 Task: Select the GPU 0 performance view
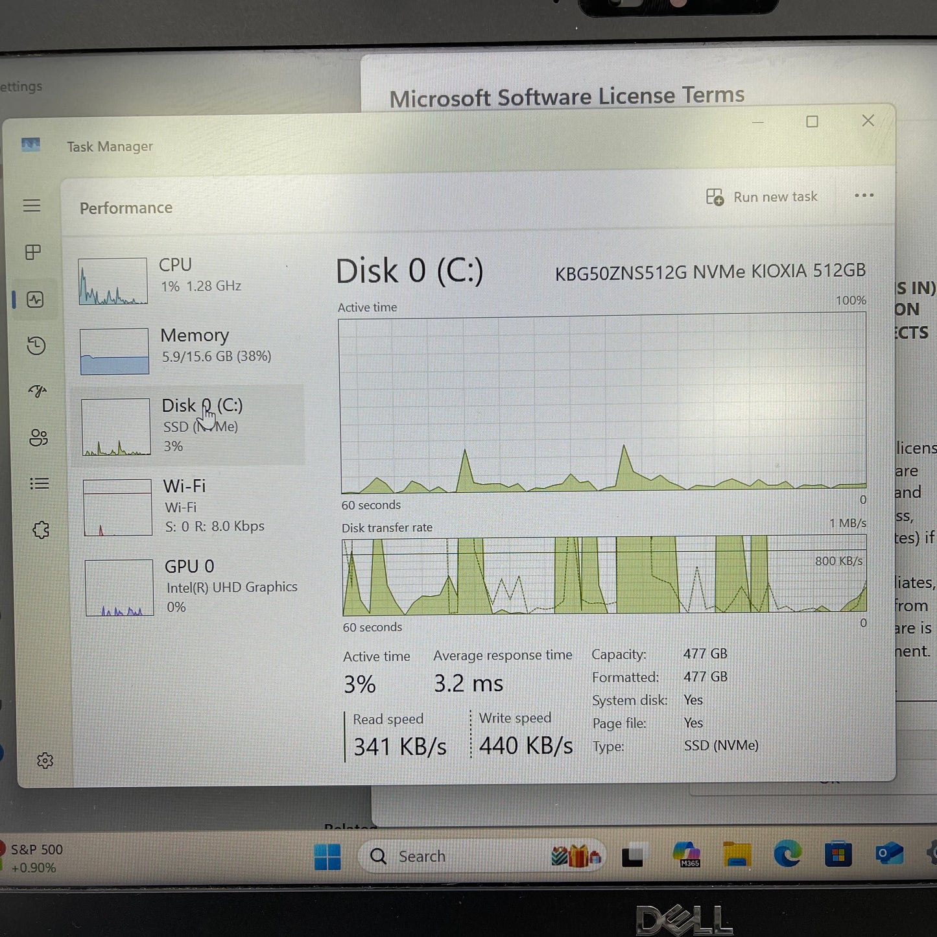click(188, 586)
